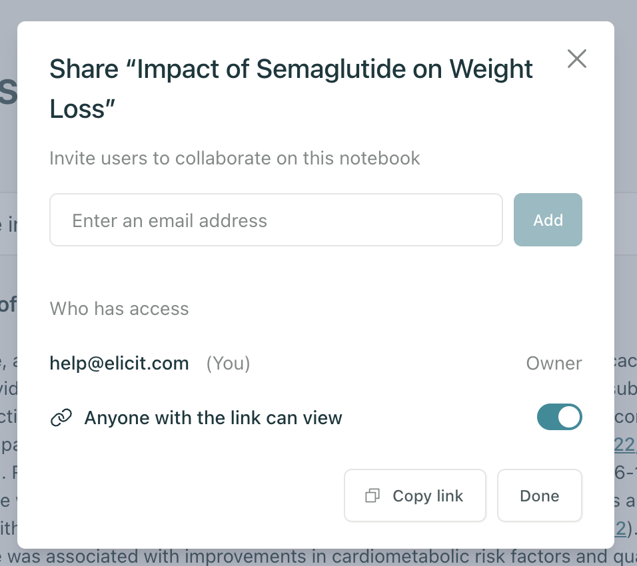Click the dimmed background text below the dialog
This screenshot has width=637, height=566.
[318, 557]
